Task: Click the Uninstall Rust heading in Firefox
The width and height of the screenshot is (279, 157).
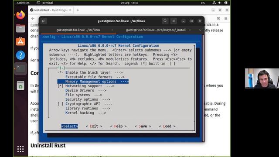Action: click(48, 146)
